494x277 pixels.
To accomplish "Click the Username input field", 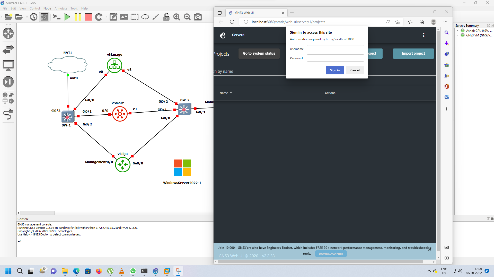I will point(335,49).
